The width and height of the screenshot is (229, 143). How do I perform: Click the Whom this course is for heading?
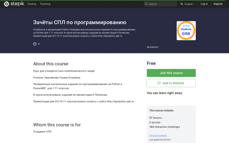coord(57,125)
